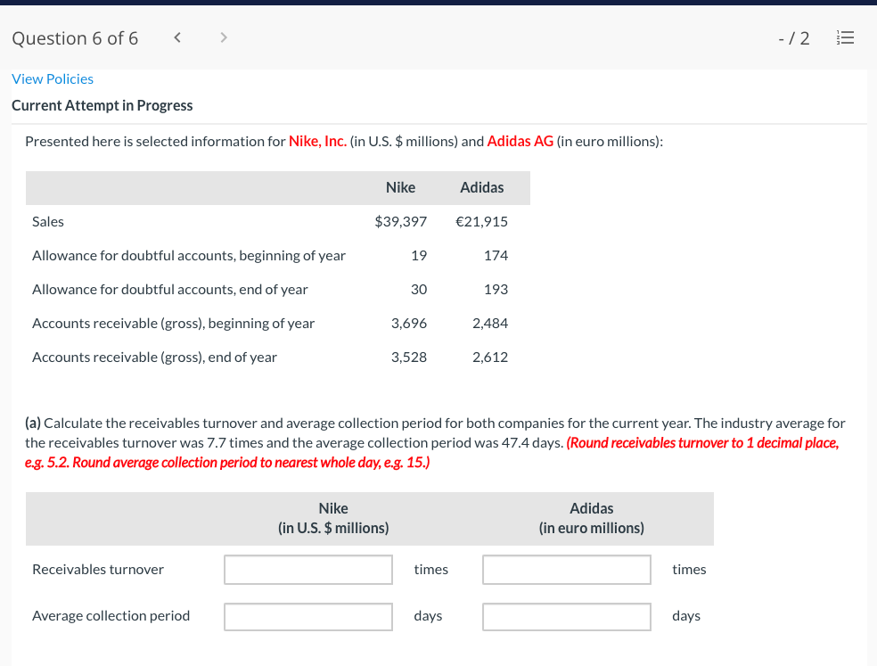Click the grayed right arrow icon
The image size is (877, 666).
223,37
